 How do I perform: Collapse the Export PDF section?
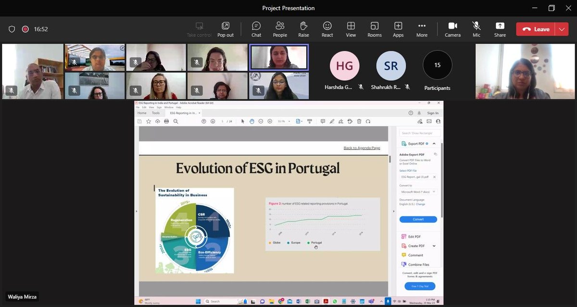tap(434, 143)
